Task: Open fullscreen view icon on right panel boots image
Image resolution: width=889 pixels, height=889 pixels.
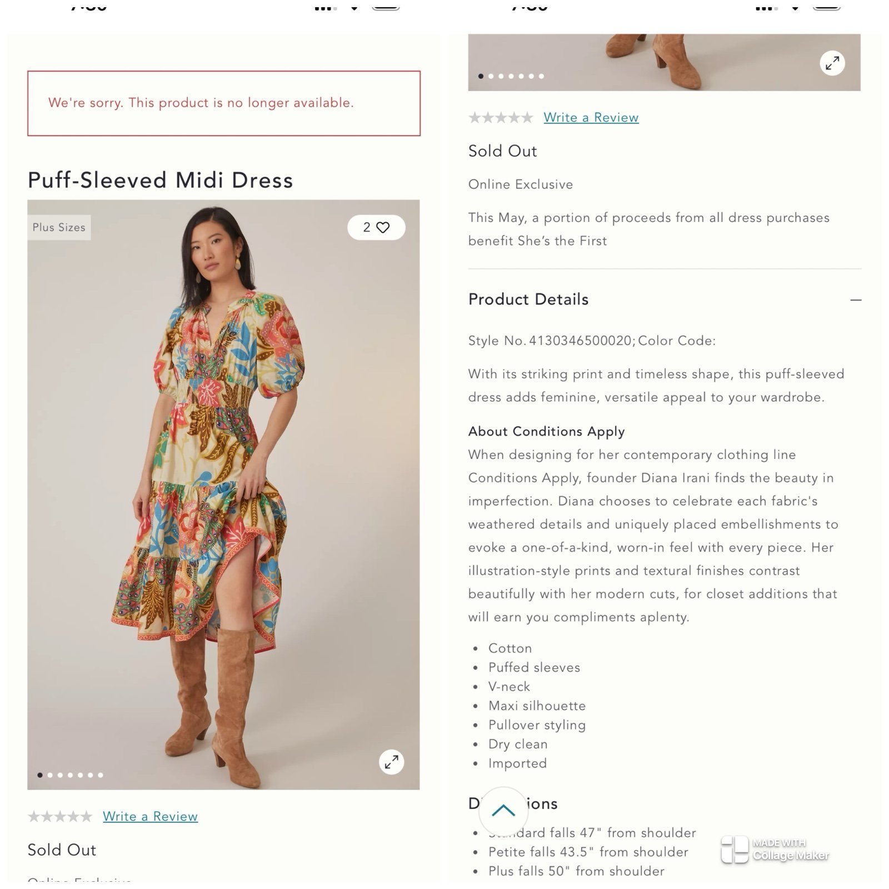Action: coord(832,63)
